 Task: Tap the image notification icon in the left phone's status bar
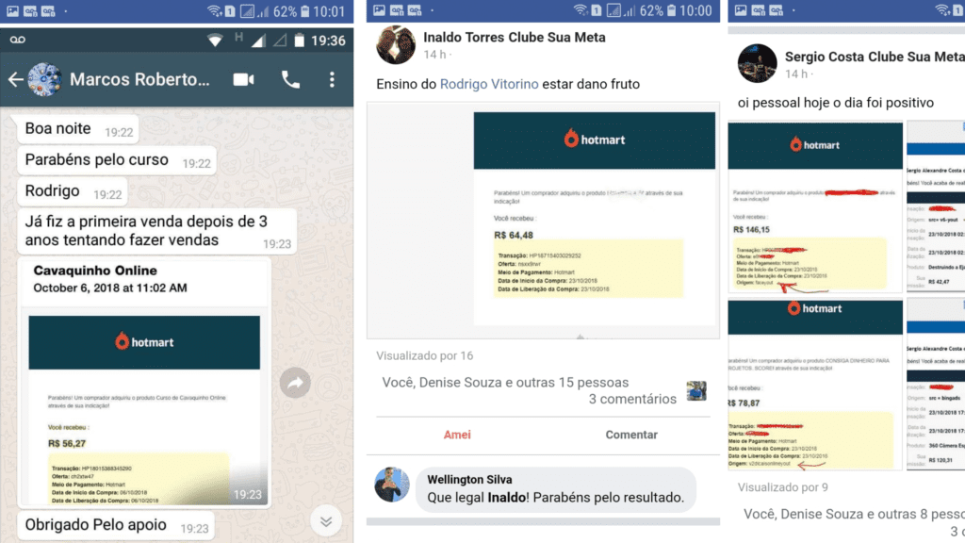(x=12, y=10)
